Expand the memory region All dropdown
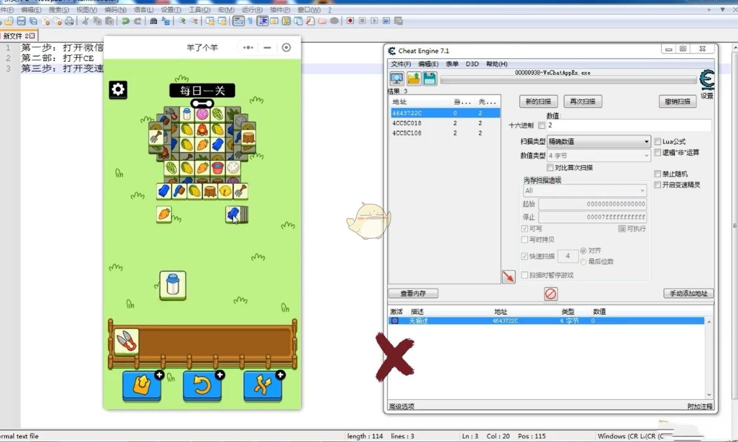Image resolution: width=738 pixels, height=442 pixels. (585, 191)
